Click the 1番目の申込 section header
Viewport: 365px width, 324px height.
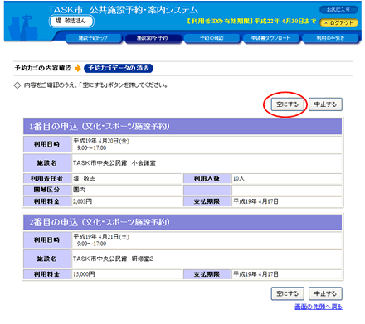(x=182, y=127)
